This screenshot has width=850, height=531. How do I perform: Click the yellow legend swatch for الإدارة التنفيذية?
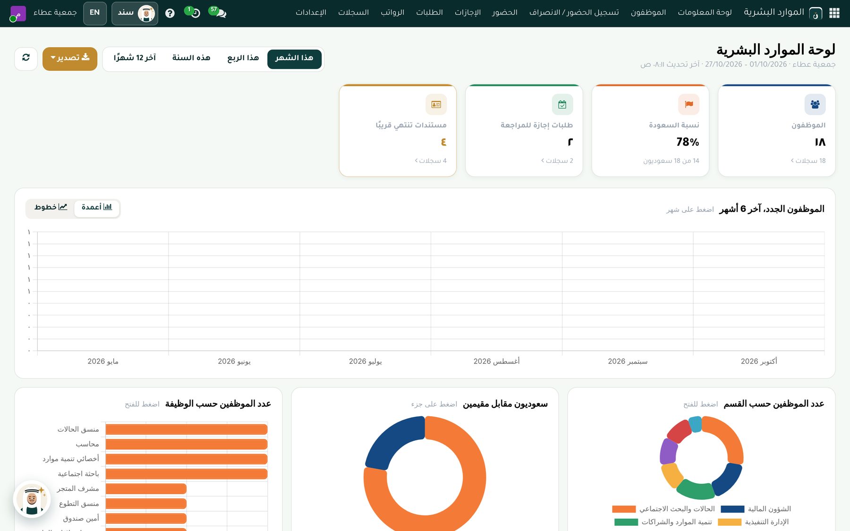[730, 522]
